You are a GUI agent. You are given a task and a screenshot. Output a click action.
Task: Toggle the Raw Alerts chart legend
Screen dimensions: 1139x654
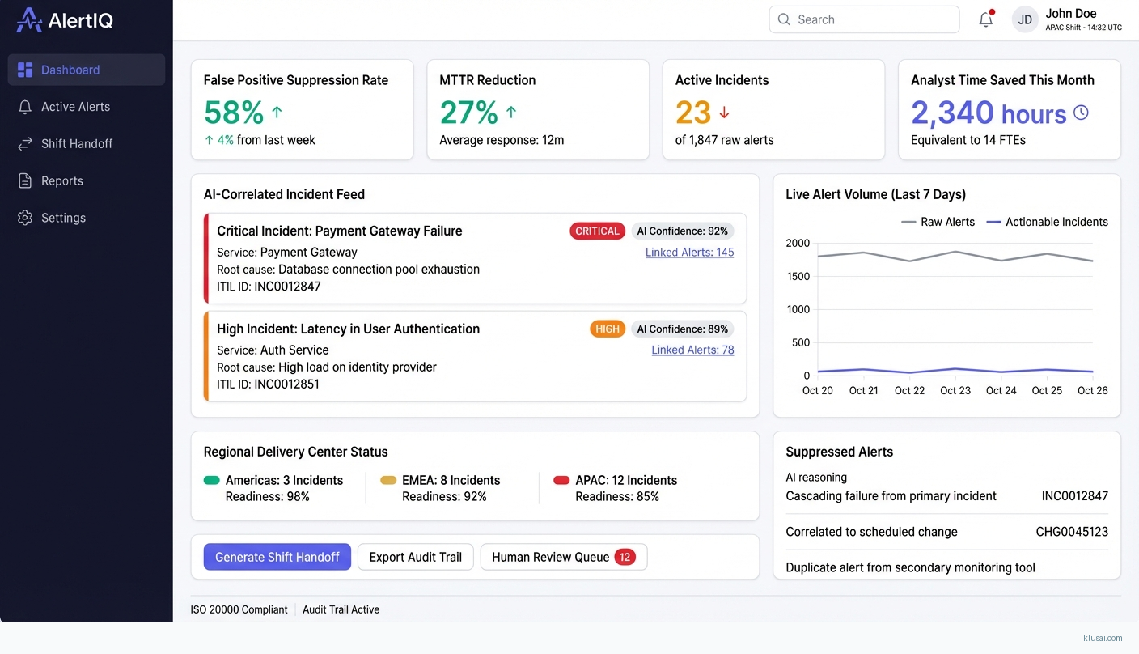click(x=938, y=222)
